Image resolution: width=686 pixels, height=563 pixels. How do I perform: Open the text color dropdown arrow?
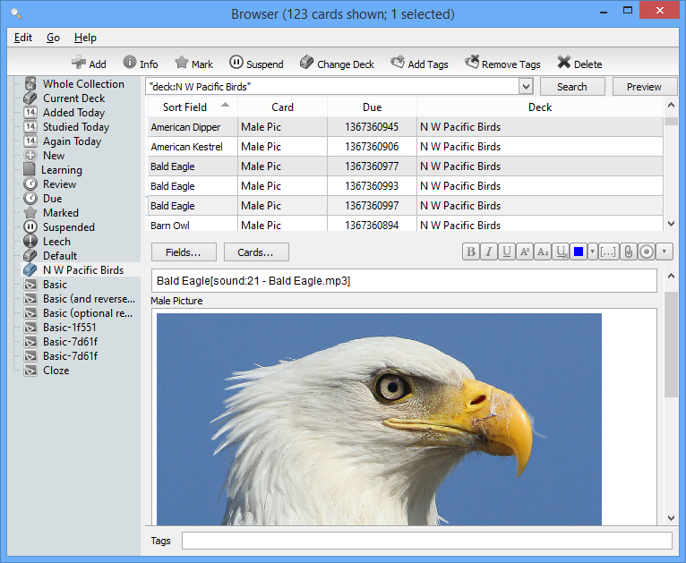point(592,252)
